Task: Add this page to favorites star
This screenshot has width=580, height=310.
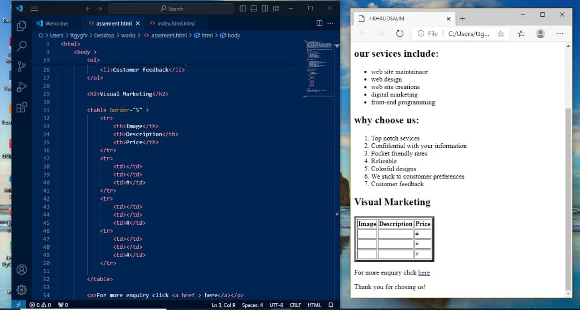Action: coord(501,34)
